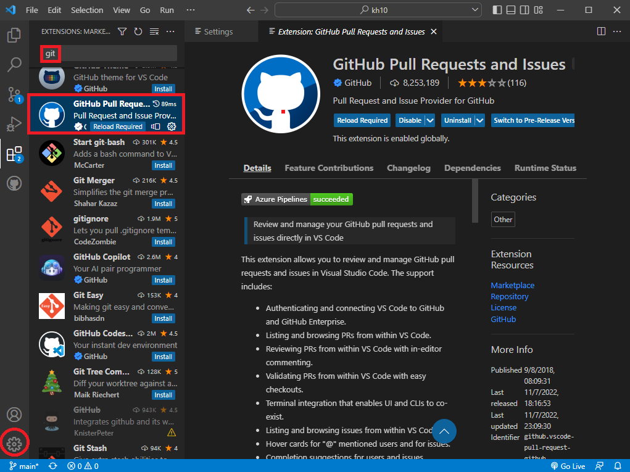
Task: Open the GitHub view in activity bar
Action: click(x=14, y=184)
